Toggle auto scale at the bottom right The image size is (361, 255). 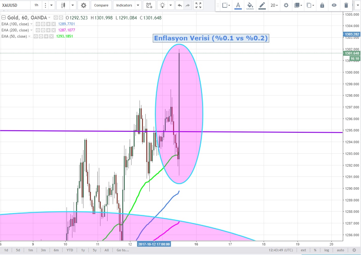coord(340,250)
